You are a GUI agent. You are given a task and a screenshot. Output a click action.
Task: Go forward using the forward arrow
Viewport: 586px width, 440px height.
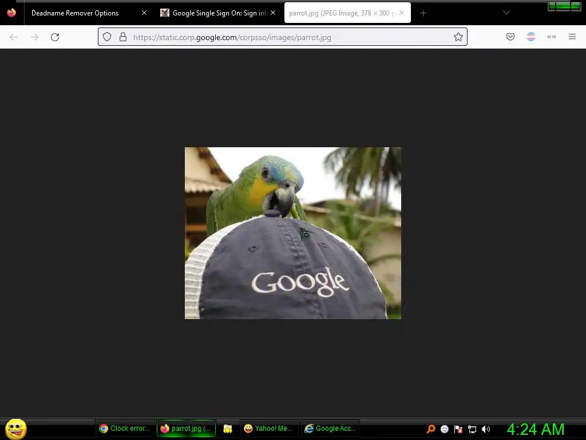(34, 37)
